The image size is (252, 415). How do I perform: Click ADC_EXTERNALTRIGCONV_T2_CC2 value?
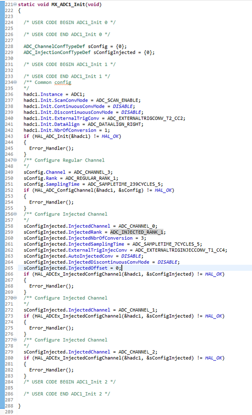tap(145, 118)
